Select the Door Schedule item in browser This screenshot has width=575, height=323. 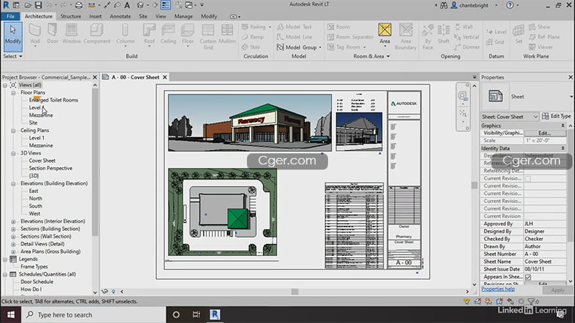(37, 282)
